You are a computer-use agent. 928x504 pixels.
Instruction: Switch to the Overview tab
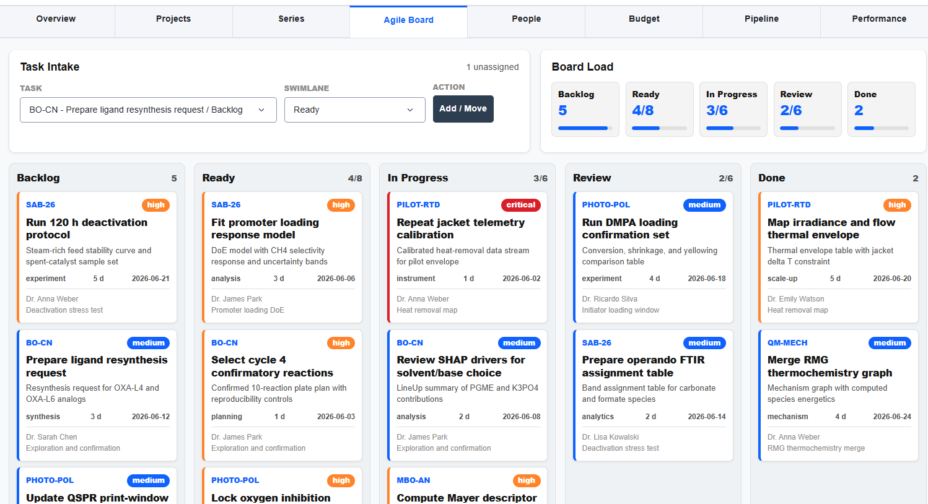[x=56, y=19]
